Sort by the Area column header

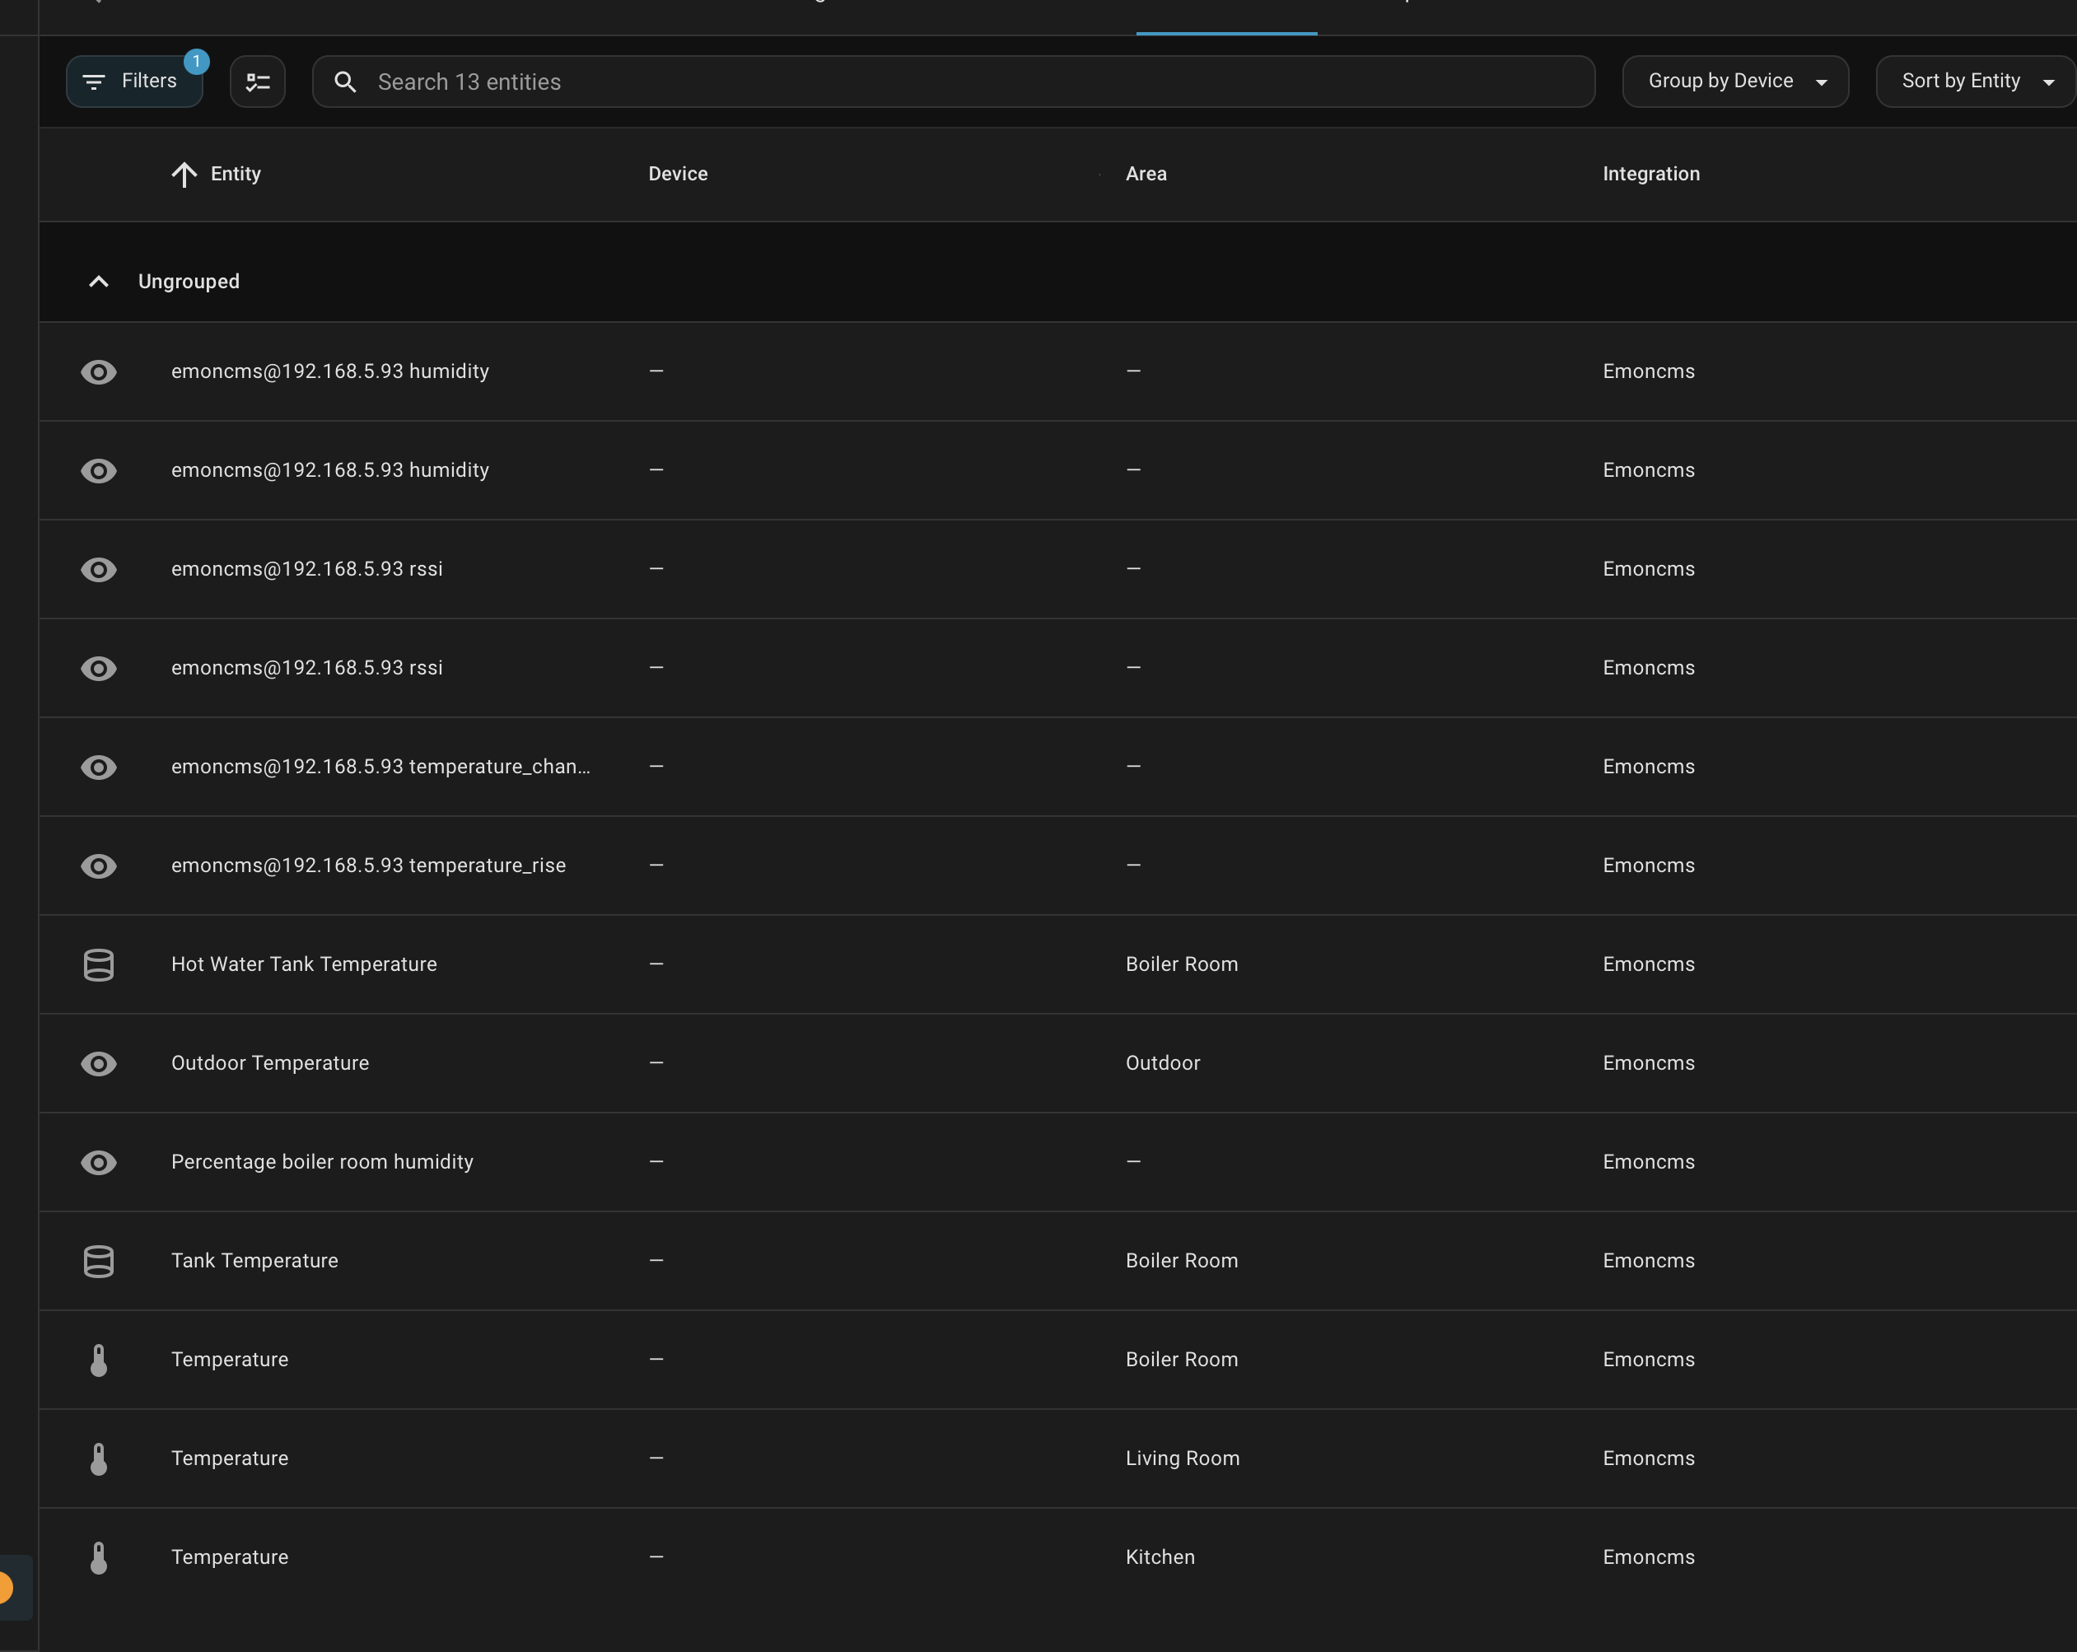(1146, 175)
